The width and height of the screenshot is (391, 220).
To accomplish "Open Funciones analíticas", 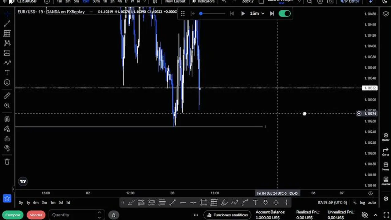I will click(227, 215).
